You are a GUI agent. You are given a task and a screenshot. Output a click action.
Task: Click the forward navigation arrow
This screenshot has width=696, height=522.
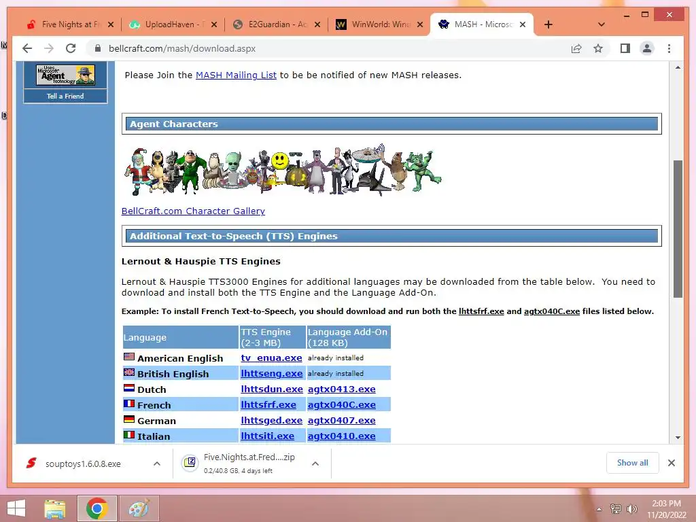pos(49,48)
